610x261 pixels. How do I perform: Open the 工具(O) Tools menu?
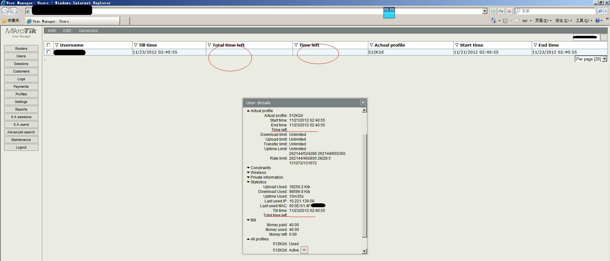[584, 21]
